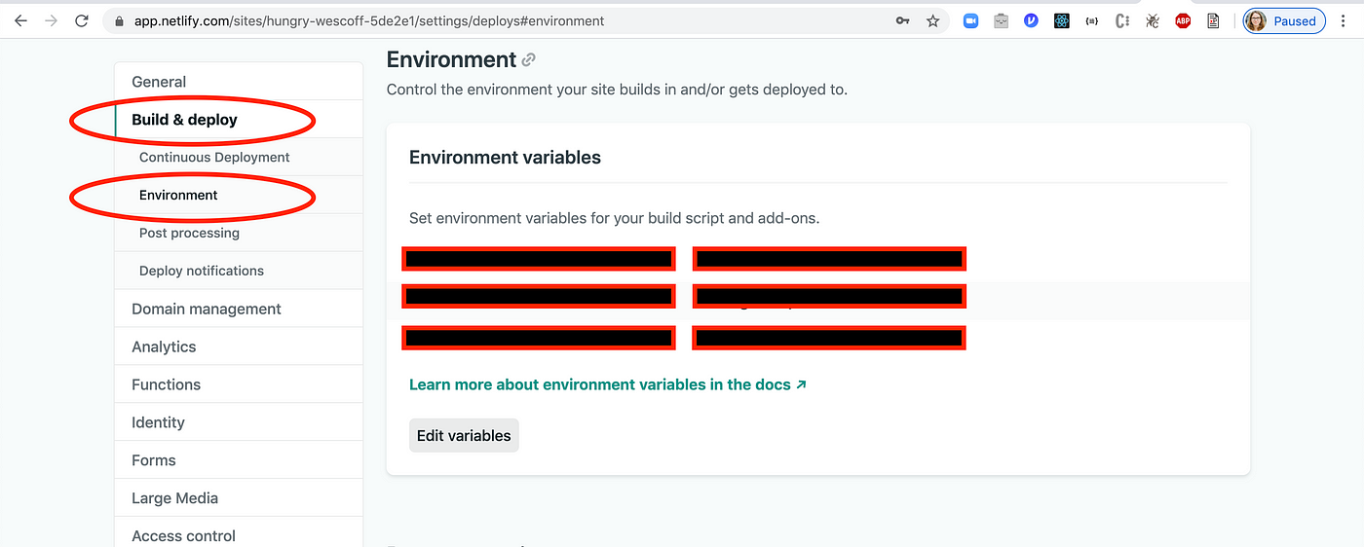Image resolution: width=1364 pixels, height=547 pixels.
Task: Go to Post processing settings
Action: click(x=239, y=234)
